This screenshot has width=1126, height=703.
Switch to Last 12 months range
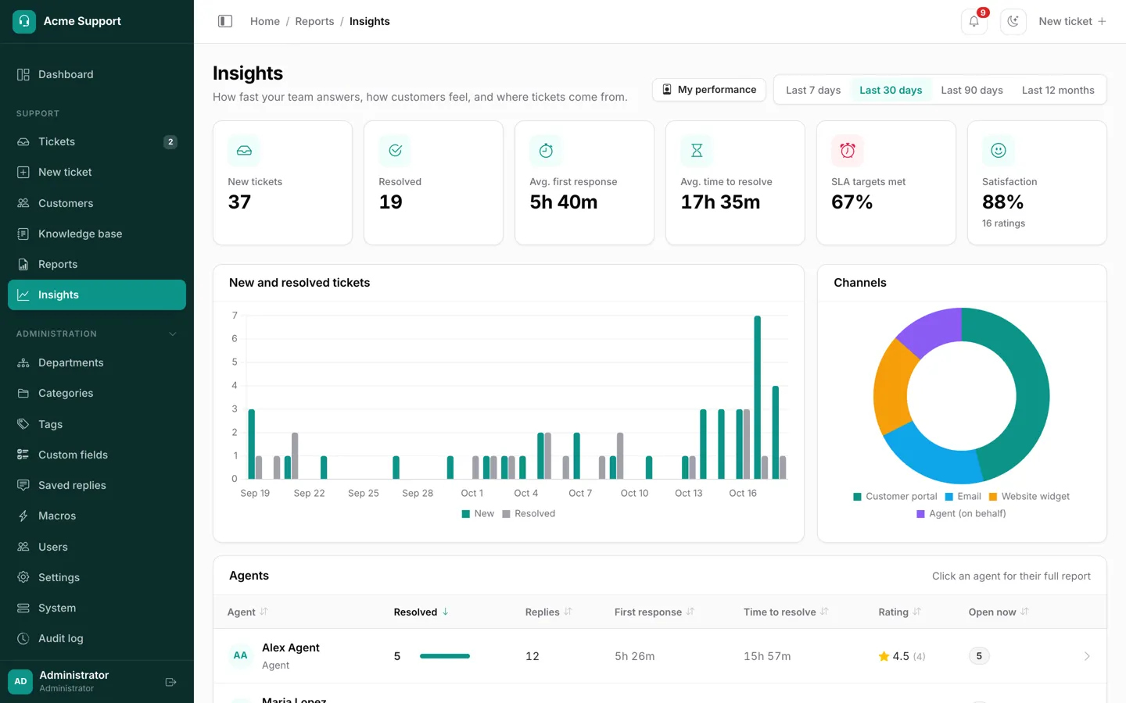click(x=1058, y=90)
